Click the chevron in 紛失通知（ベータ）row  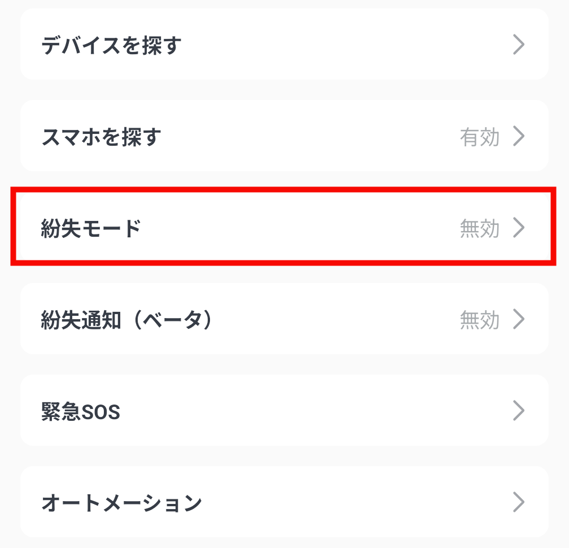519,320
